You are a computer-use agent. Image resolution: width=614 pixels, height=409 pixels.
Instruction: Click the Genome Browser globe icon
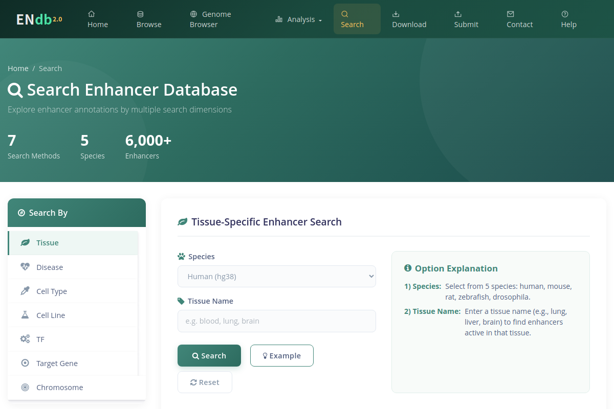coord(193,14)
